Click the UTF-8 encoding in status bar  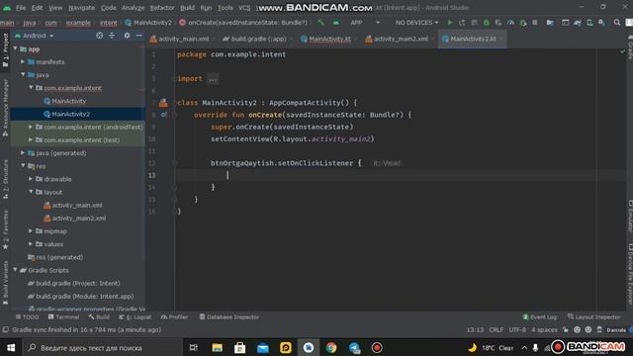coord(517,329)
